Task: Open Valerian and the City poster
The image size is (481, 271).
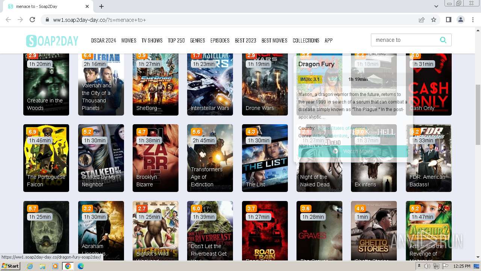Action: click(101, 84)
